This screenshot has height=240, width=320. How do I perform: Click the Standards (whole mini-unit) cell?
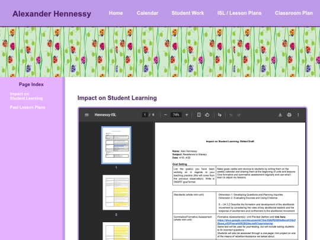pos(194,203)
